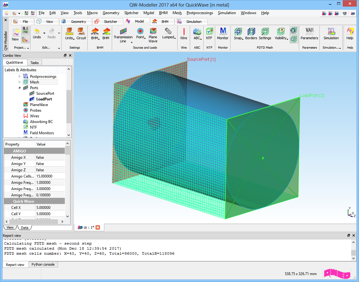This screenshot has width=359, height=282.
Task: Open the Transmission Line dropdown arrow
Action: coord(132,42)
